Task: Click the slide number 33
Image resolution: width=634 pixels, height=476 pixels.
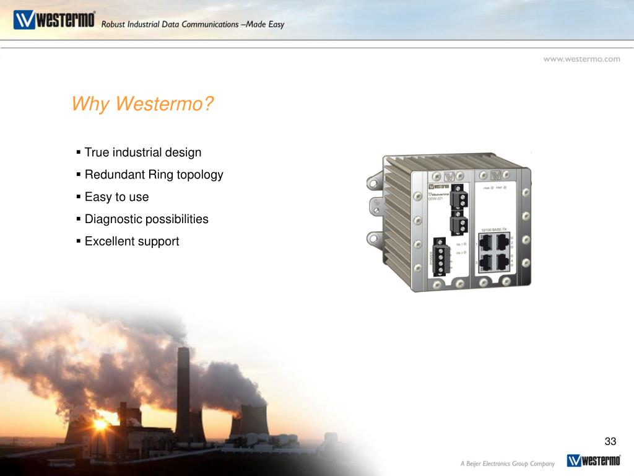Action: click(610, 441)
